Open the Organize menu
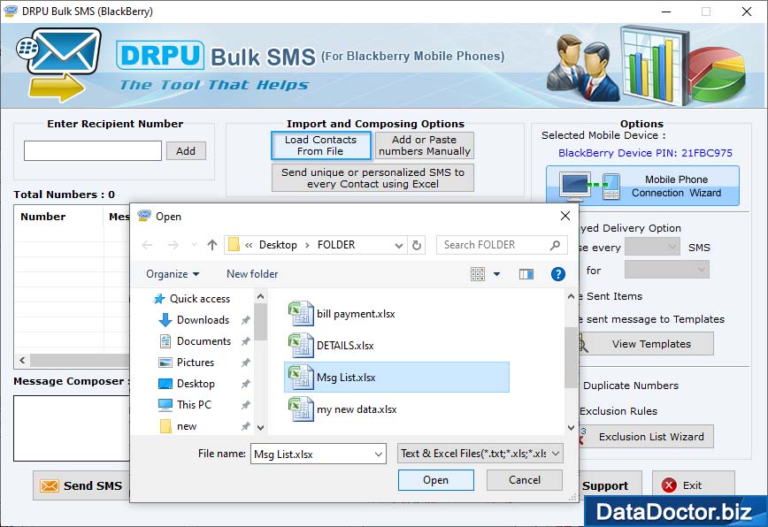Viewport: 768px width, 527px height. pyautogui.click(x=173, y=274)
